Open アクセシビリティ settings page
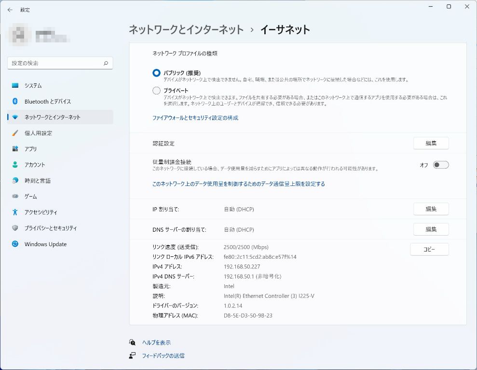Screen dimensions: 477x370 tap(41, 212)
